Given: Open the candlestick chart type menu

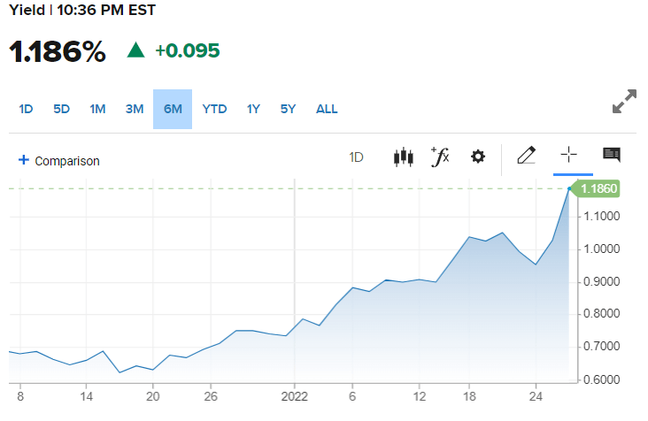Looking at the screenshot, I should coord(403,157).
